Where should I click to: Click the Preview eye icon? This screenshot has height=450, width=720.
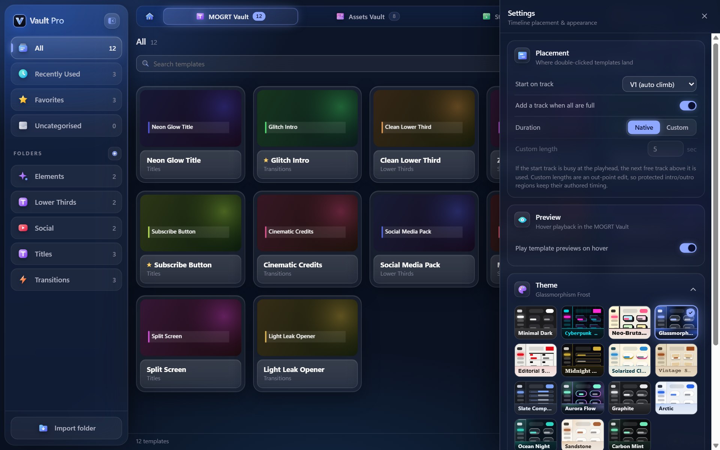522,220
